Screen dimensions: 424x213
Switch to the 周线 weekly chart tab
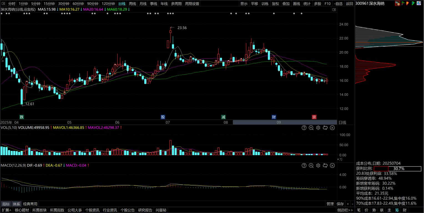(132, 4)
